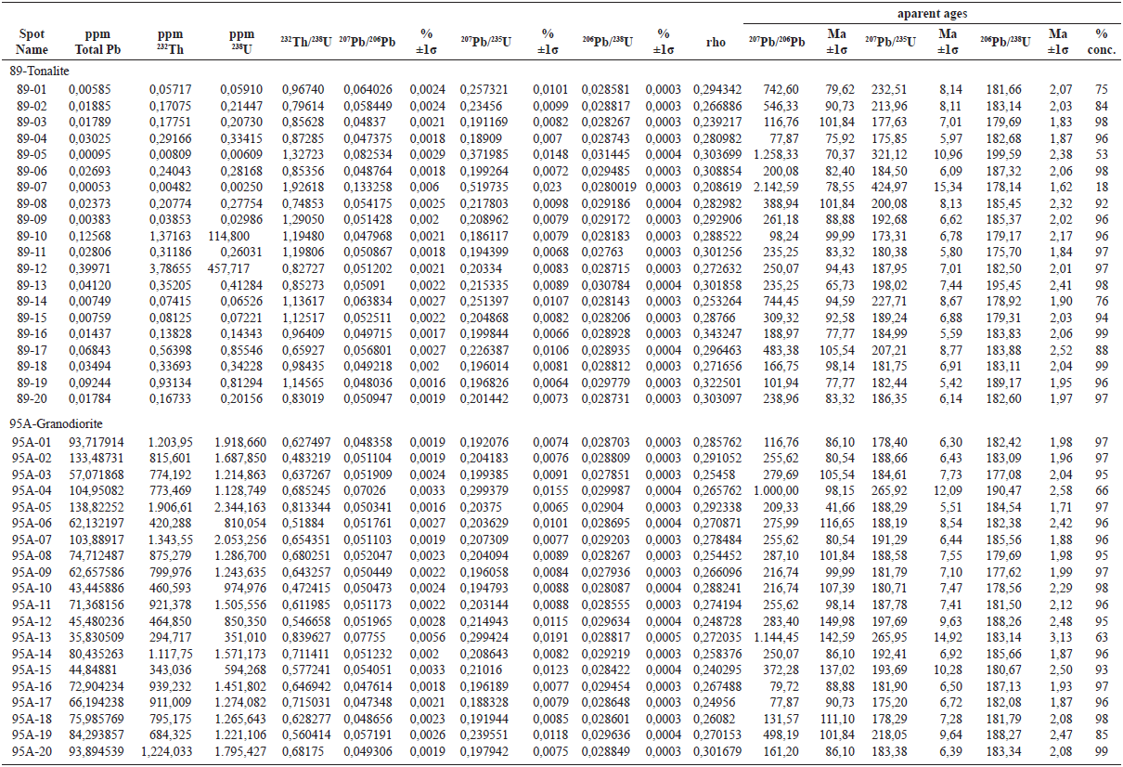Select the 1.000,00 age in row 95A-04
Screen dimensions: 1123x767
(777, 490)
